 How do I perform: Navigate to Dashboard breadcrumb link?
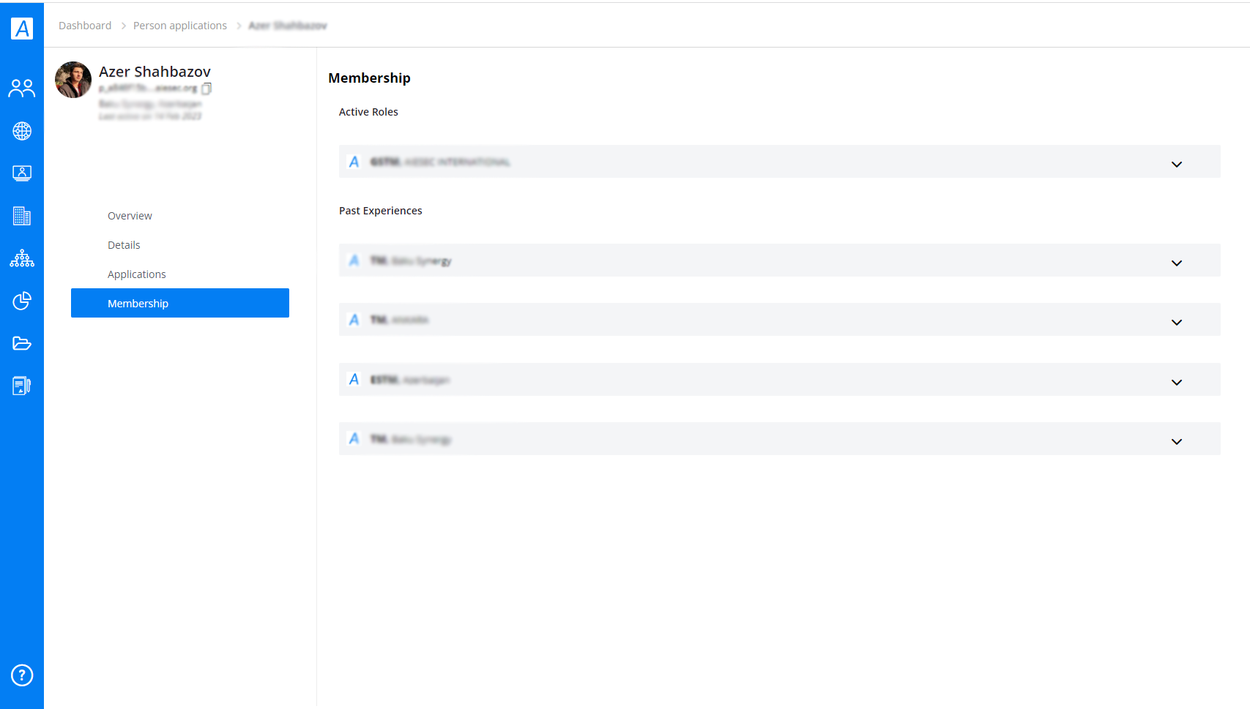[85, 26]
